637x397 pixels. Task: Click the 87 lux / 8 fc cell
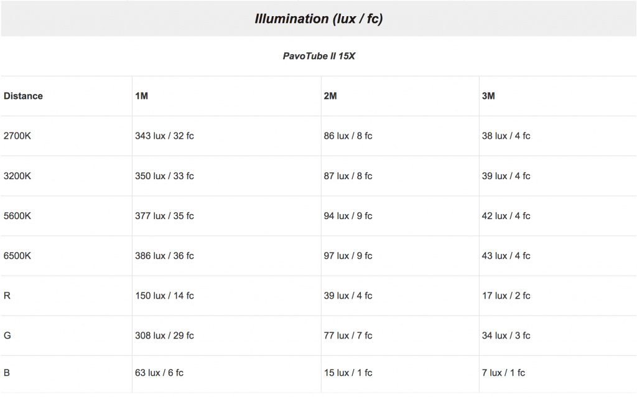click(x=348, y=176)
